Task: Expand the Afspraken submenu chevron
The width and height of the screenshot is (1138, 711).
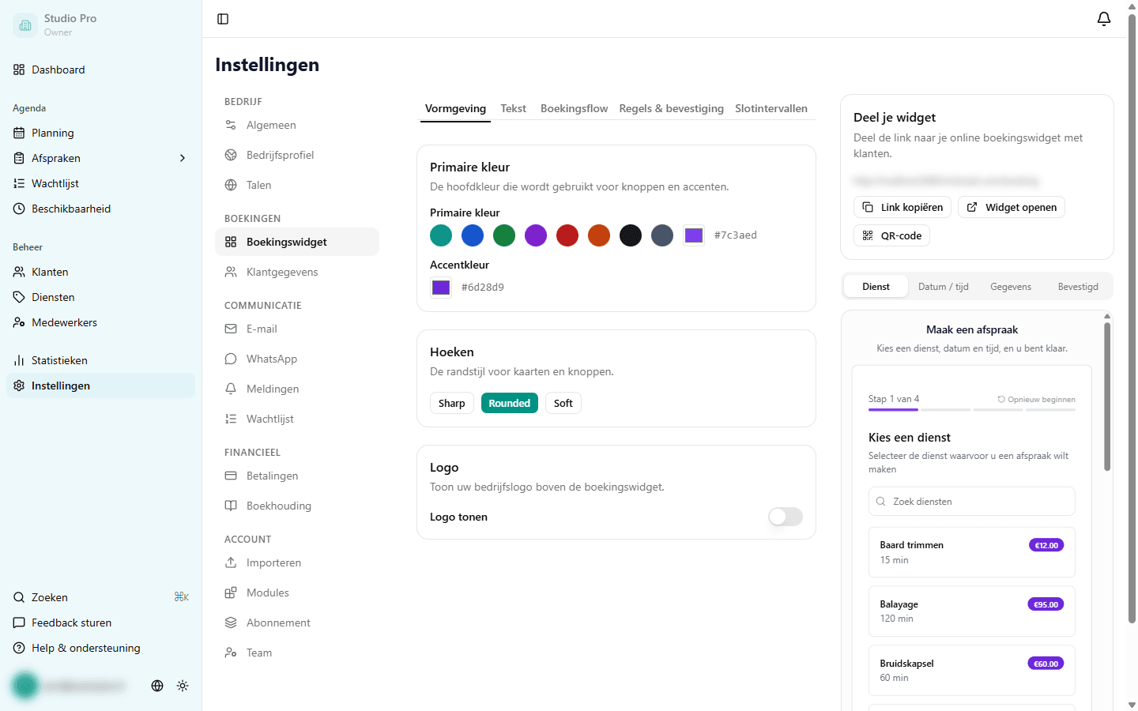Action: click(183, 158)
